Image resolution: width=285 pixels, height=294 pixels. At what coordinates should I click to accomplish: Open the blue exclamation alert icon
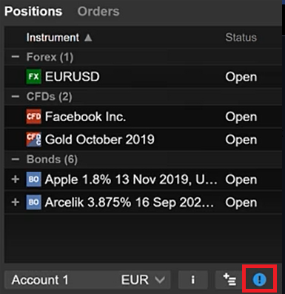[259, 279]
